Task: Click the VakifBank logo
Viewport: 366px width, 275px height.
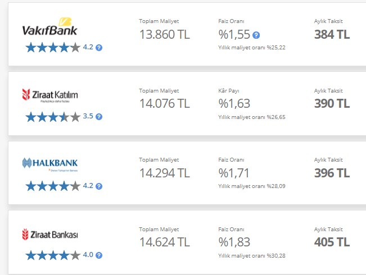Action: coord(49,28)
